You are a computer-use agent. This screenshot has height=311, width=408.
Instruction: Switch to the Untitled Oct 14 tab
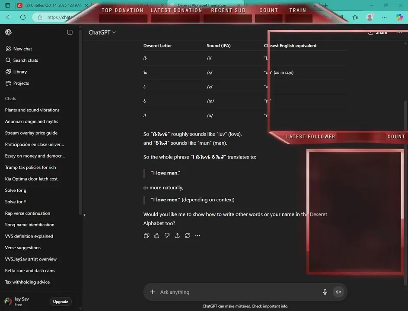(x=52, y=5)
